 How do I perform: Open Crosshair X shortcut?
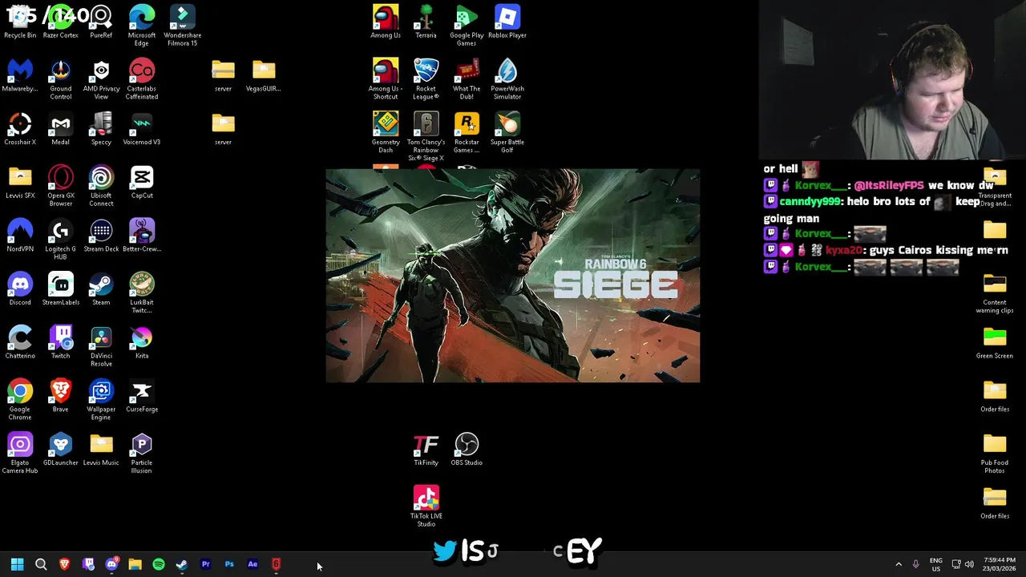pos(20,129)
